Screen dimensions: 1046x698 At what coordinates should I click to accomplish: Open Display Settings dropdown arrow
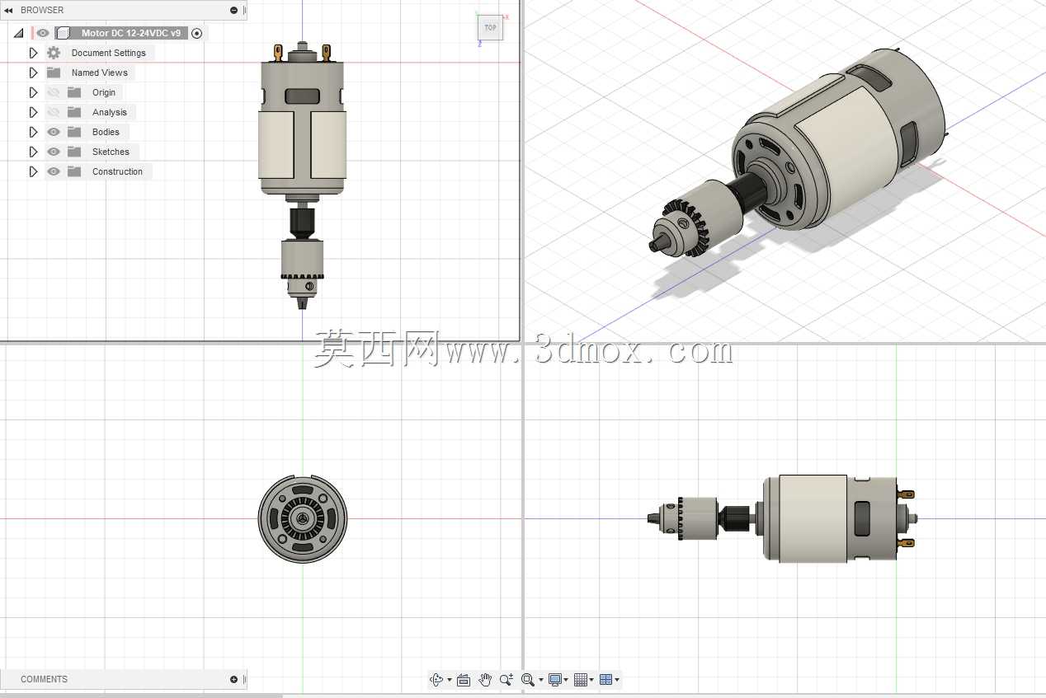click(x=566, y=681)
